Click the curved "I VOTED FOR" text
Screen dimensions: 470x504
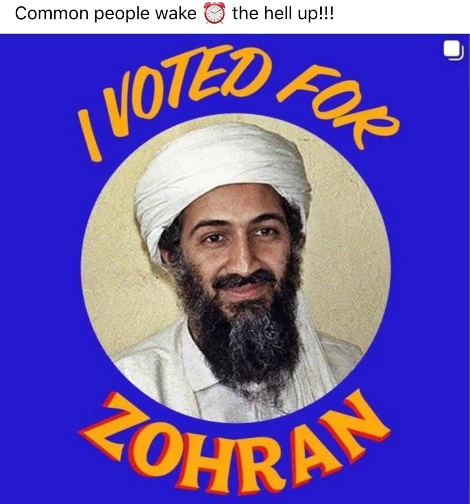tap(238, 99)
